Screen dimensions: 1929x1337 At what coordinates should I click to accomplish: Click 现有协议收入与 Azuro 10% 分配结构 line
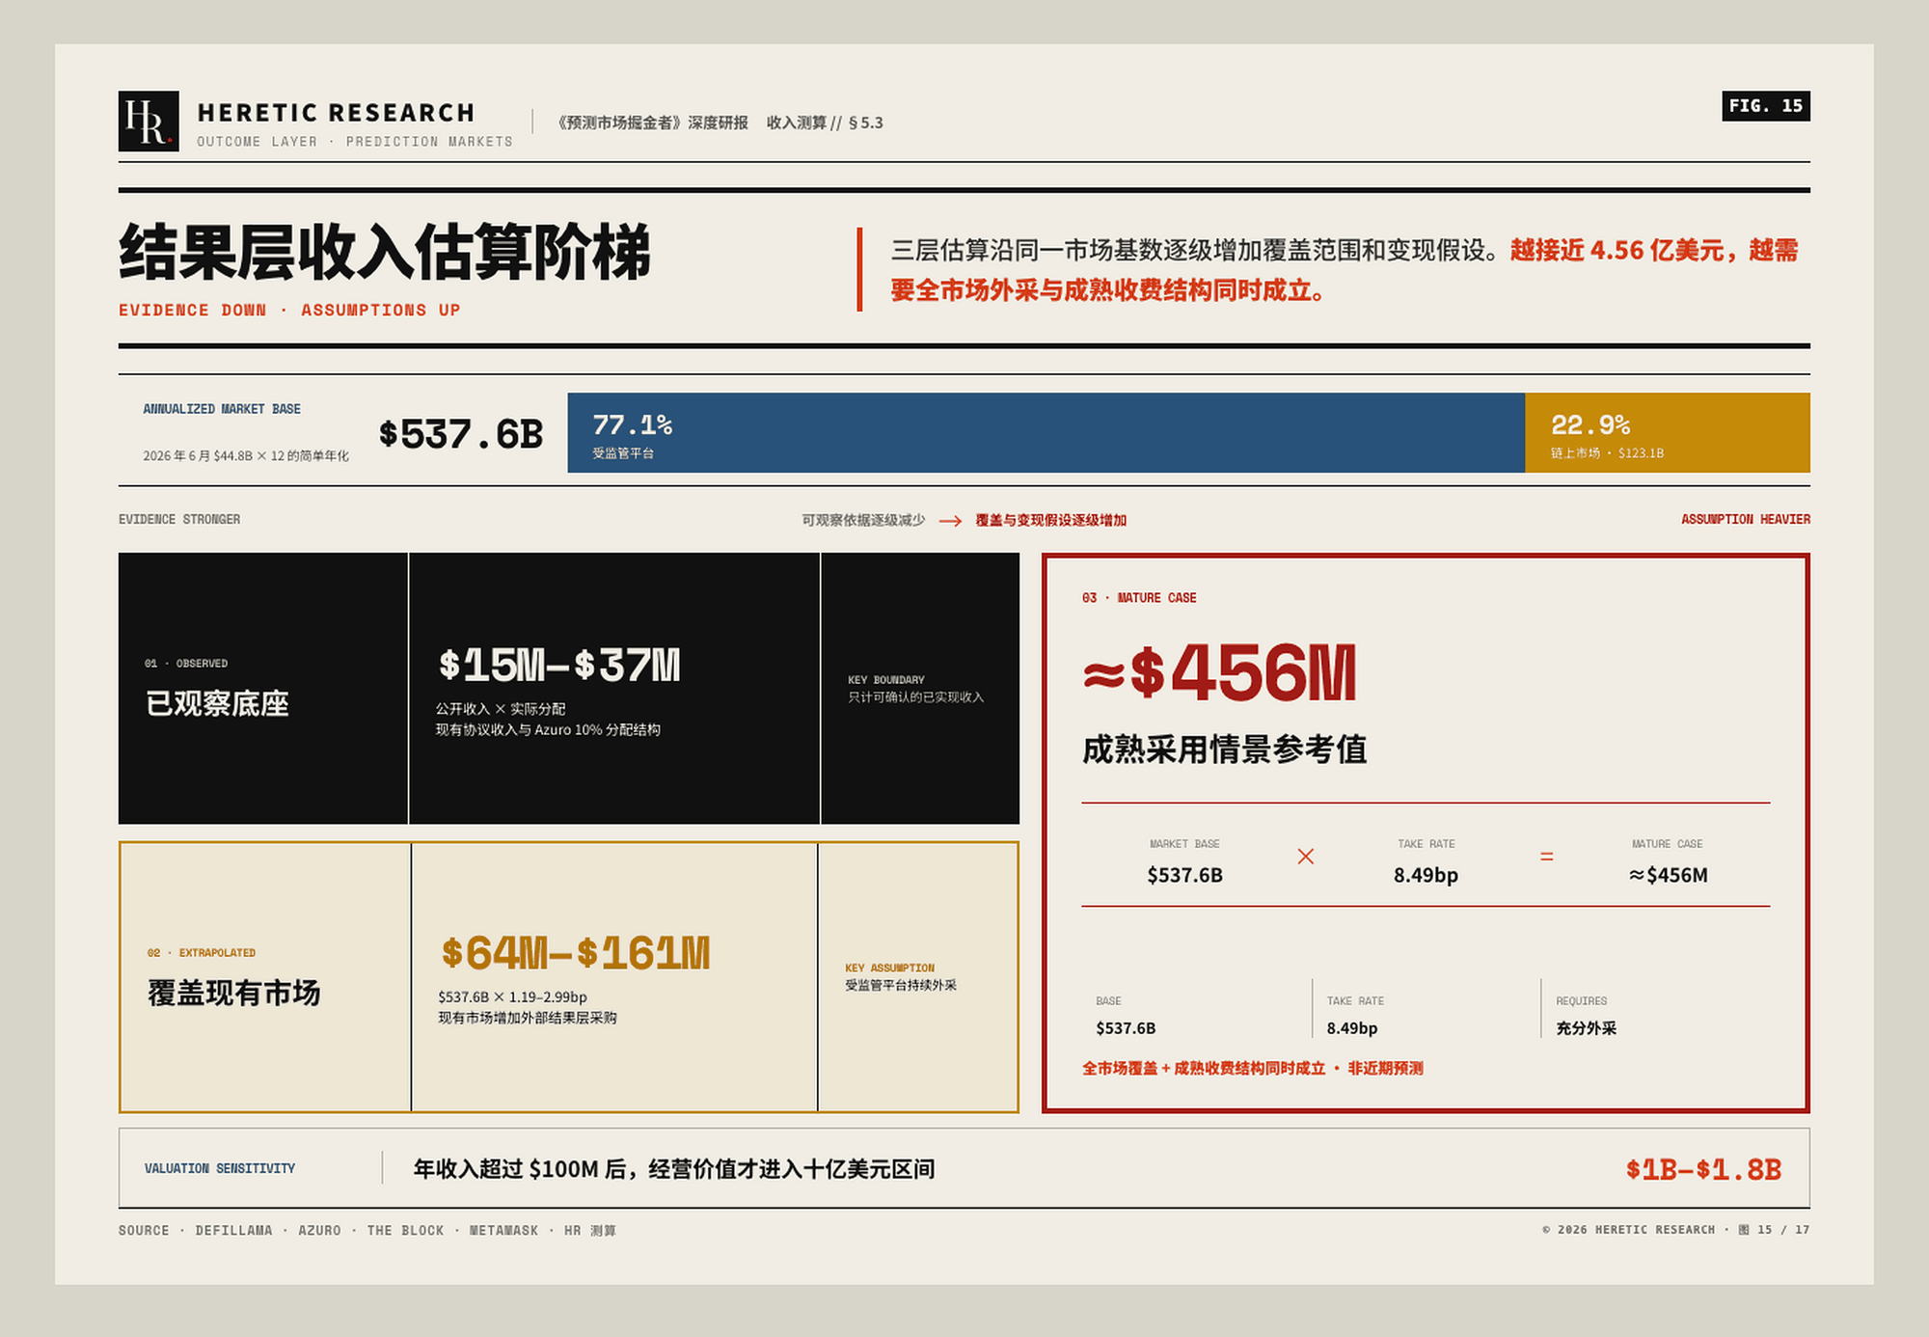[x=548, y=729]
